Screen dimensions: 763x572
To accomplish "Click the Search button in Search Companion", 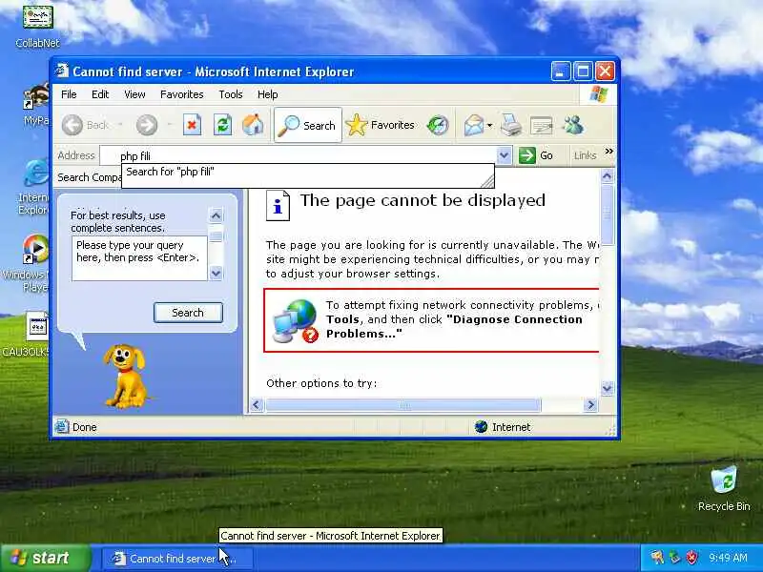I will point(188,313).
